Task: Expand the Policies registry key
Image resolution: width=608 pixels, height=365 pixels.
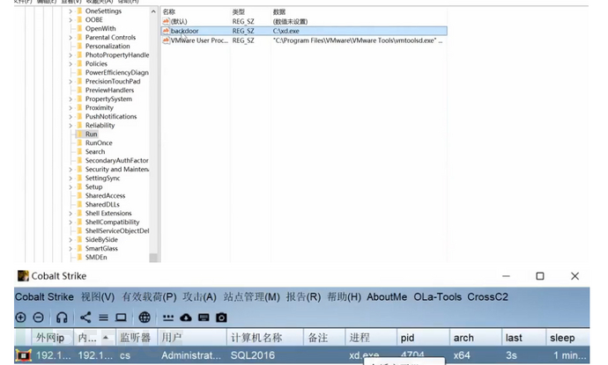Action: click(70, 64)
